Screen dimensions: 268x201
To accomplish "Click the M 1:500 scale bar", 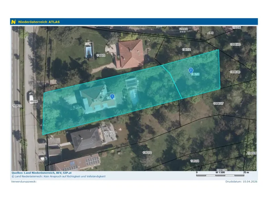I will (x=220, y=174).
